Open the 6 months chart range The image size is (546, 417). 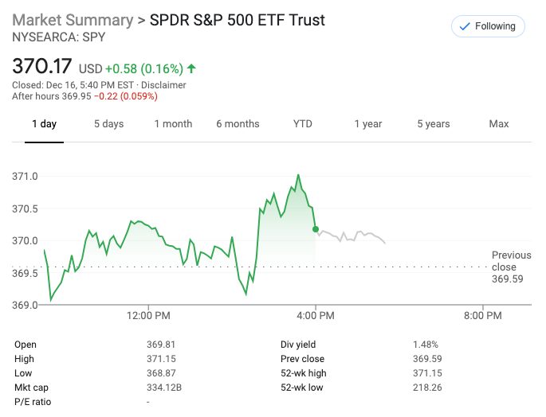[238, 123]
